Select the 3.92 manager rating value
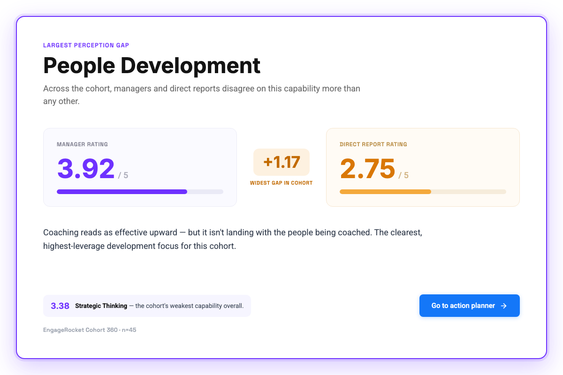The width and height of the screenshot is (563, 375). [x=86, y=169]
